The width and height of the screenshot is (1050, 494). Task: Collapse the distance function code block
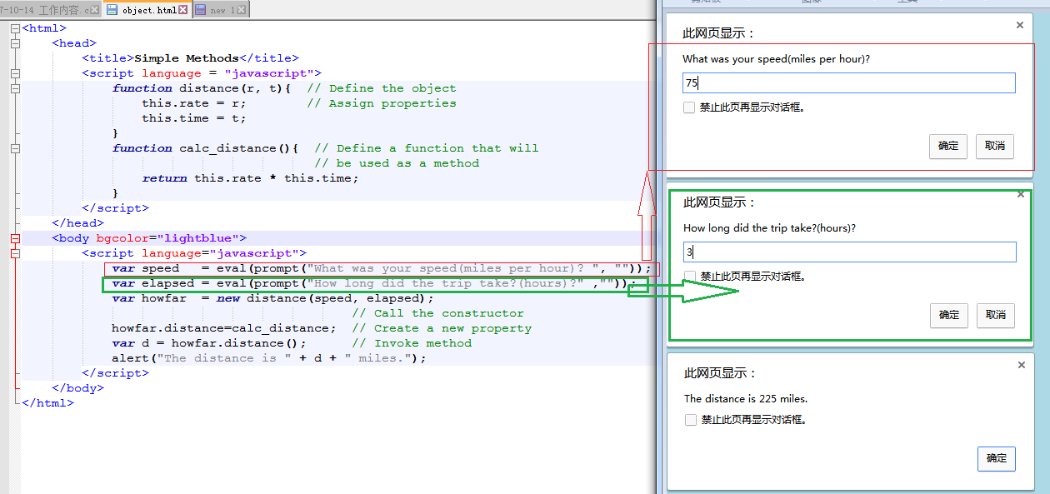click(x=13, y=87)
